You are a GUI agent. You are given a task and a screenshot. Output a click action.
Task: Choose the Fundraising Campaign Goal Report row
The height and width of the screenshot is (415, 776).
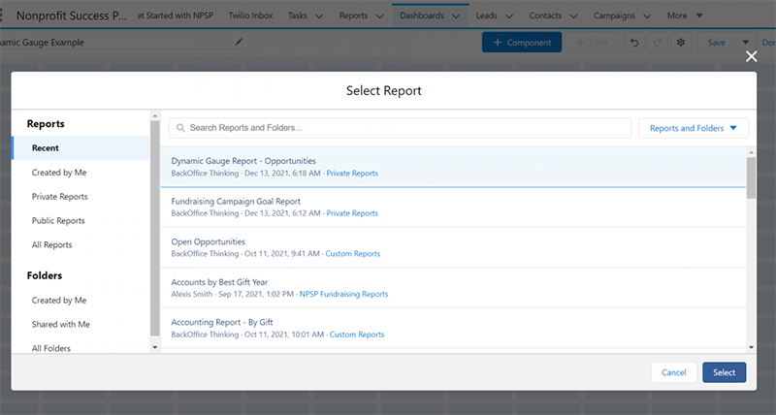[x=454, y=207]
